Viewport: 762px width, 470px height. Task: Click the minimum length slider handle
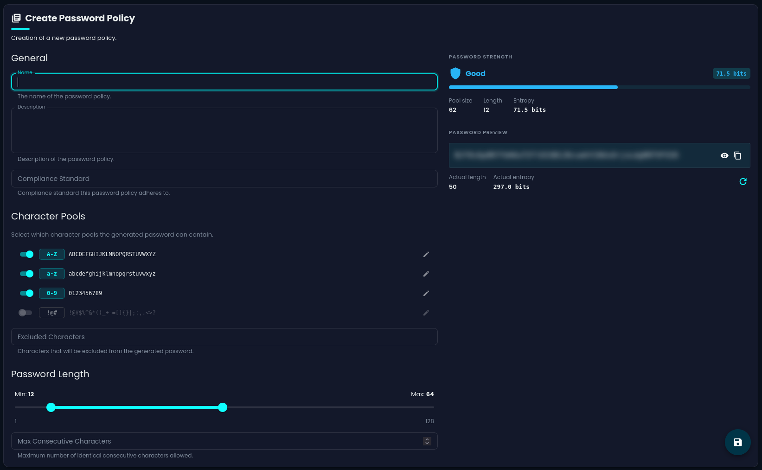[51, 407]
